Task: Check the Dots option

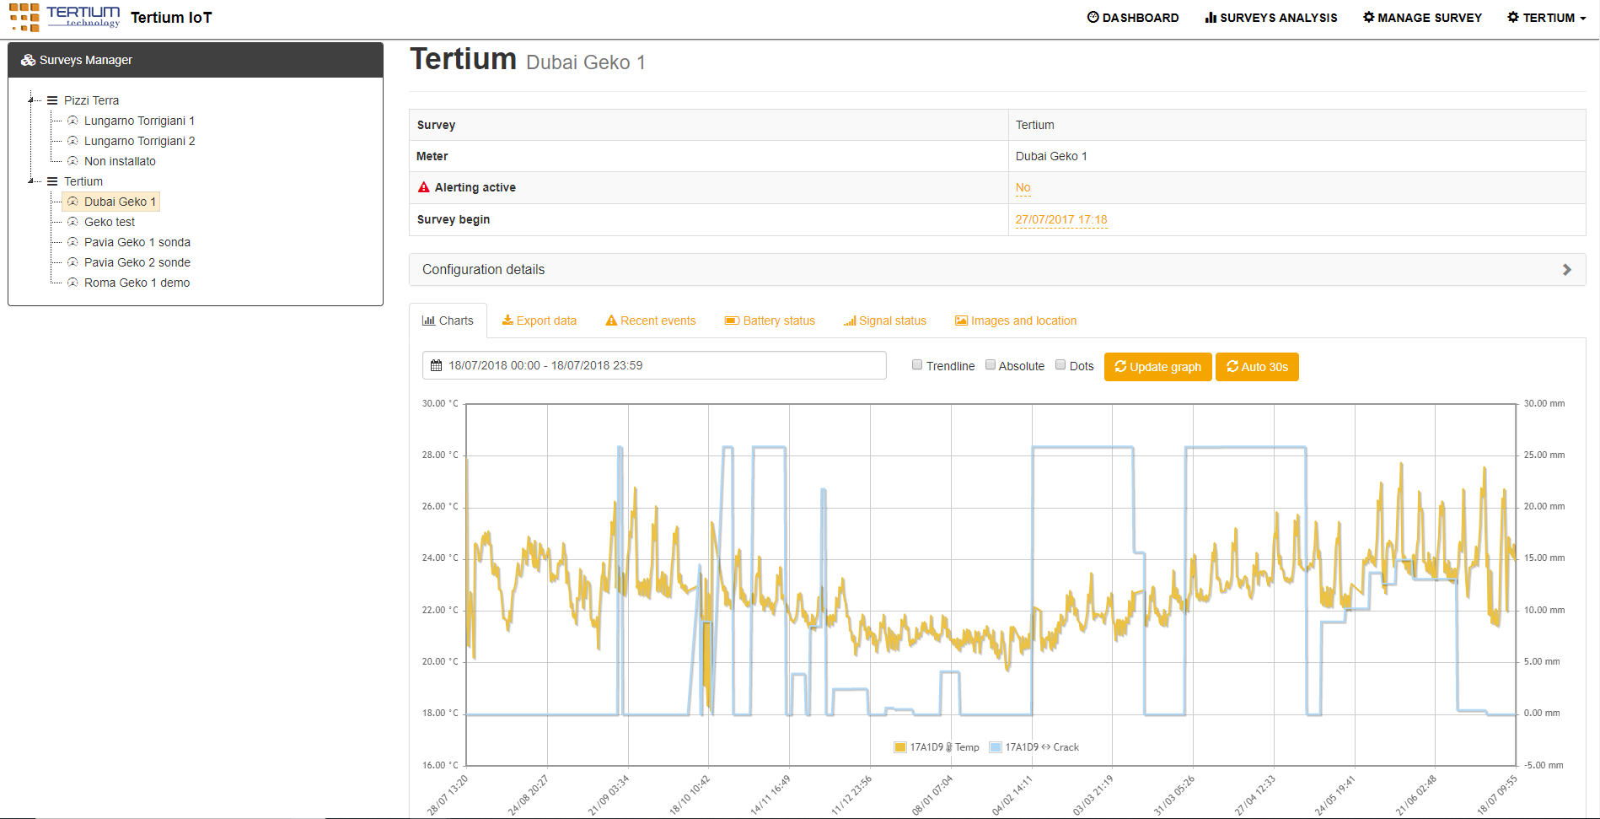Action: tap(1060, 365)
